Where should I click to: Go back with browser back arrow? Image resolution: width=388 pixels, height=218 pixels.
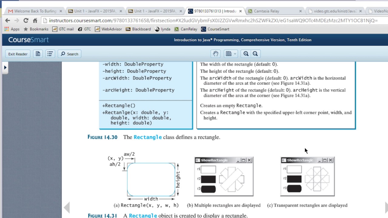pyautogui.click(x=8, y=21)
